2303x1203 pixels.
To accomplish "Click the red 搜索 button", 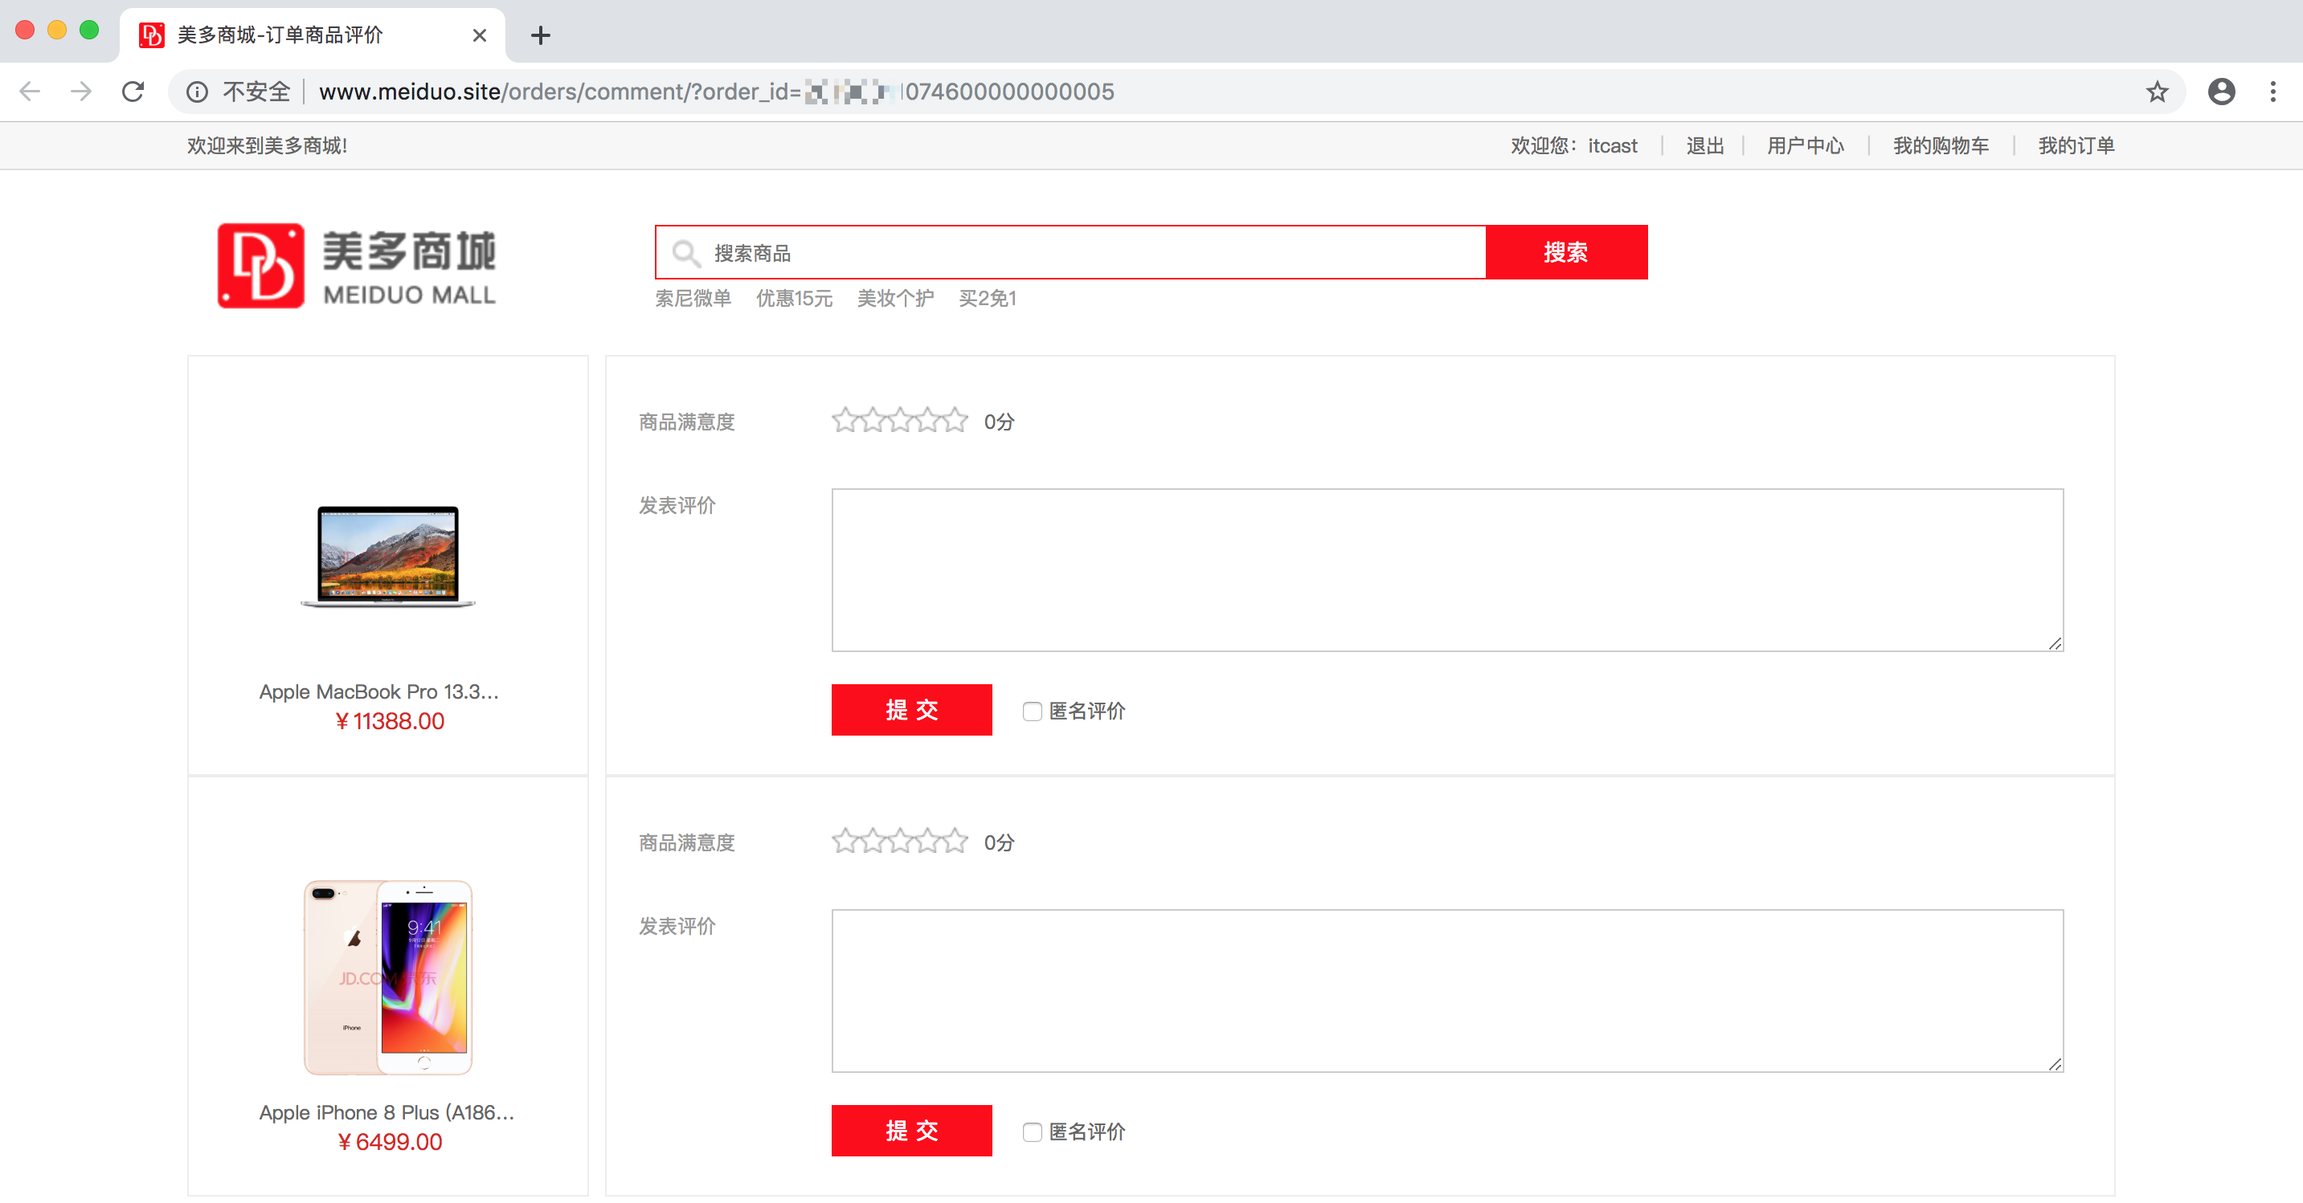I will [x=1565, y=252].
